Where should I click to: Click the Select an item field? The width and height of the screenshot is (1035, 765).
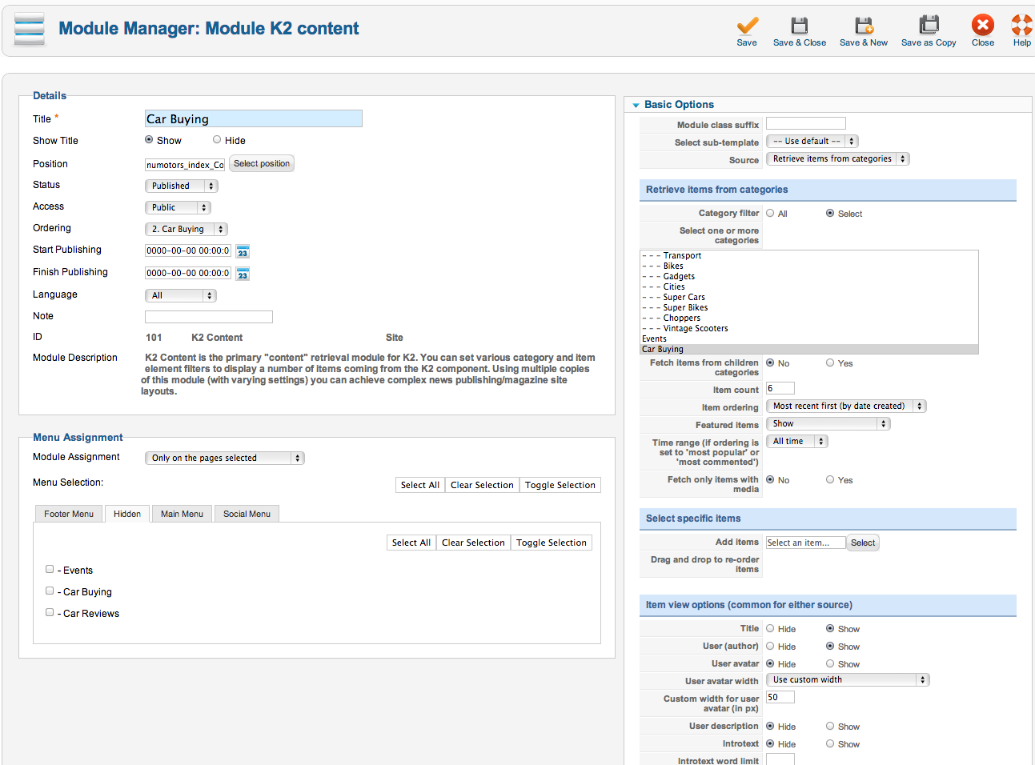coord(806,543)
